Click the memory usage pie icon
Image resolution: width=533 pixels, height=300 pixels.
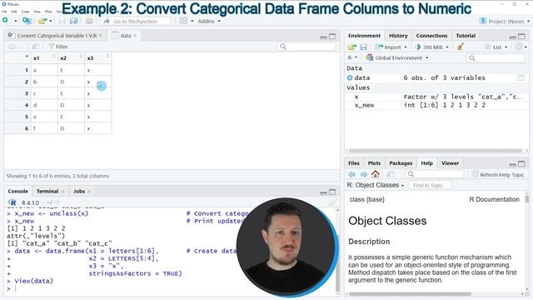click(x=418, y=47)
